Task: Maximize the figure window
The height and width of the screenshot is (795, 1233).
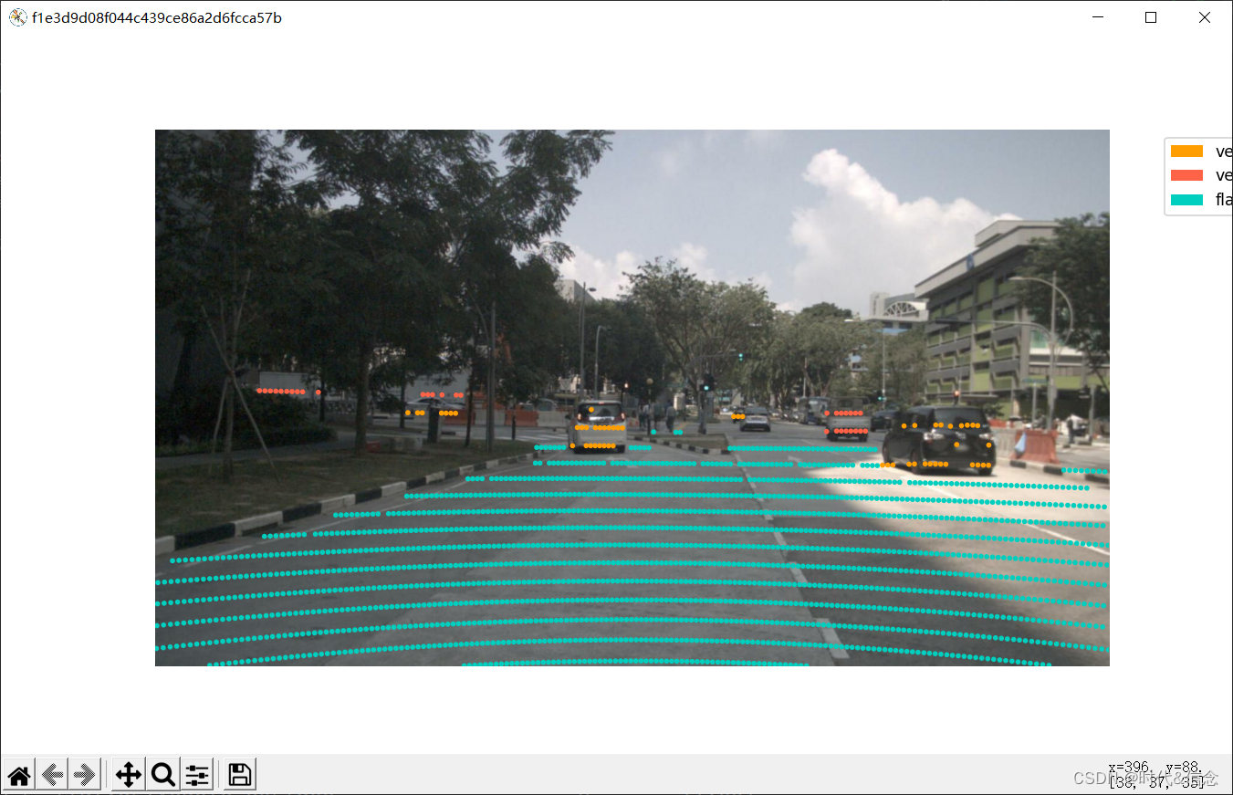Action: click(1151, 17)
